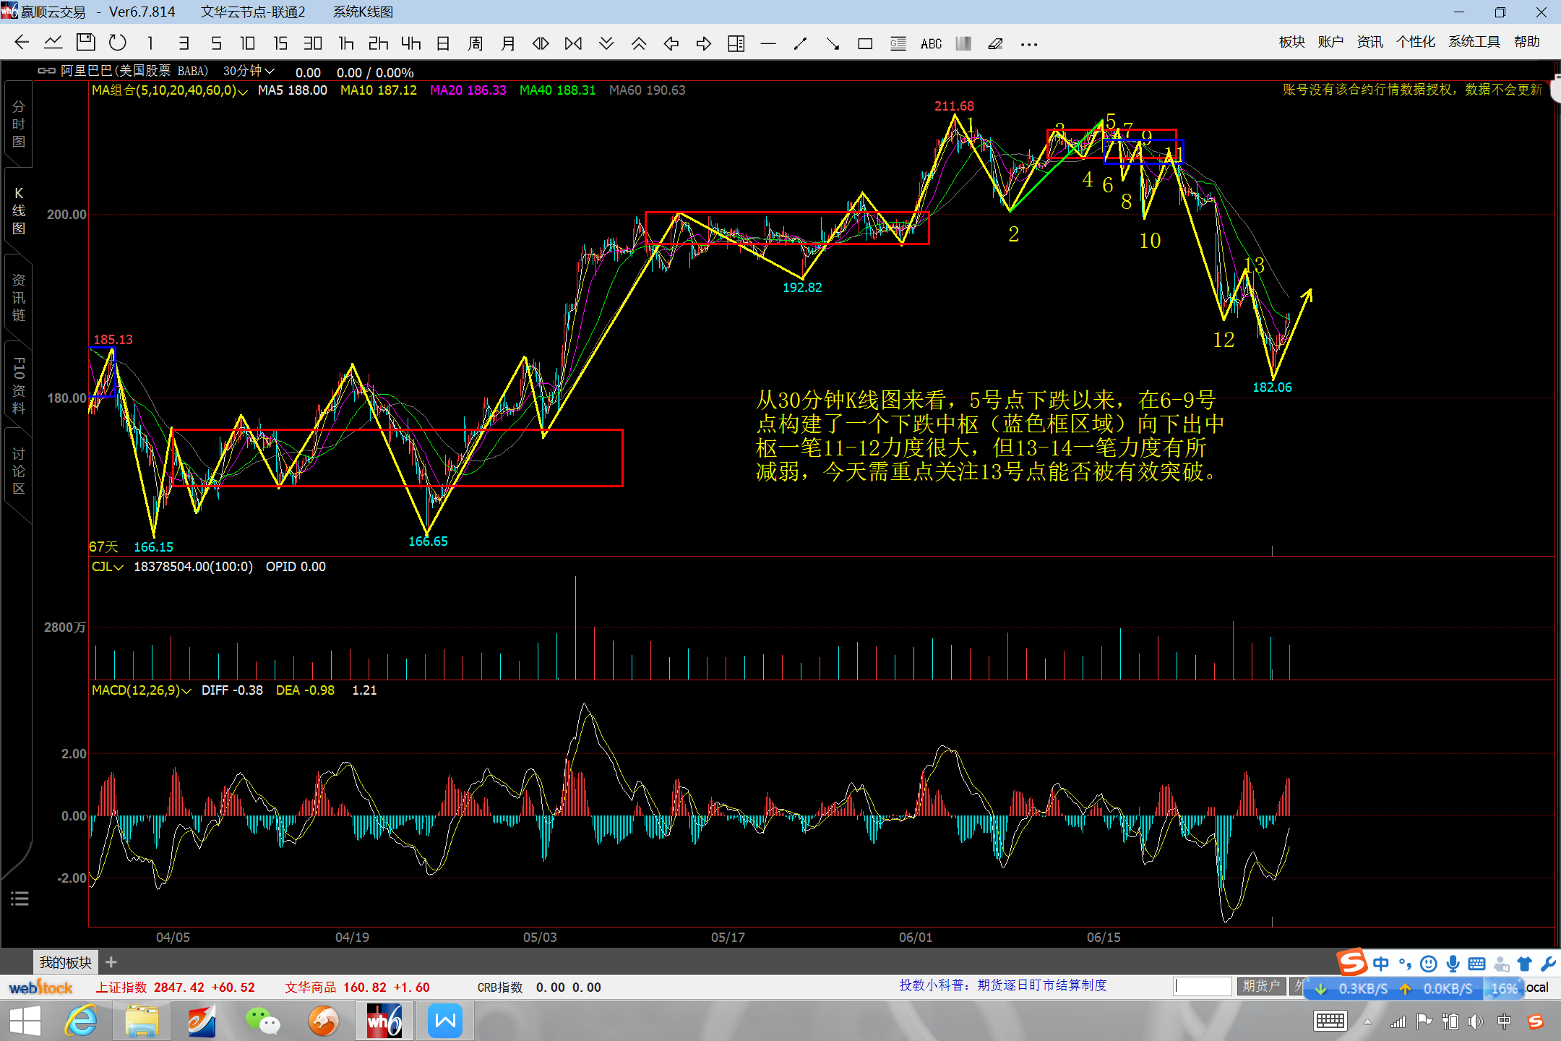Viewport: 1561px width, 1041px height.
Task: Open the 分时图 sidebar tab
Action: (19, 124)
